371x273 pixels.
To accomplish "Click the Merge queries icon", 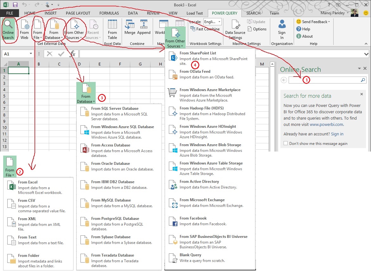I will click(x=130, y=28).
